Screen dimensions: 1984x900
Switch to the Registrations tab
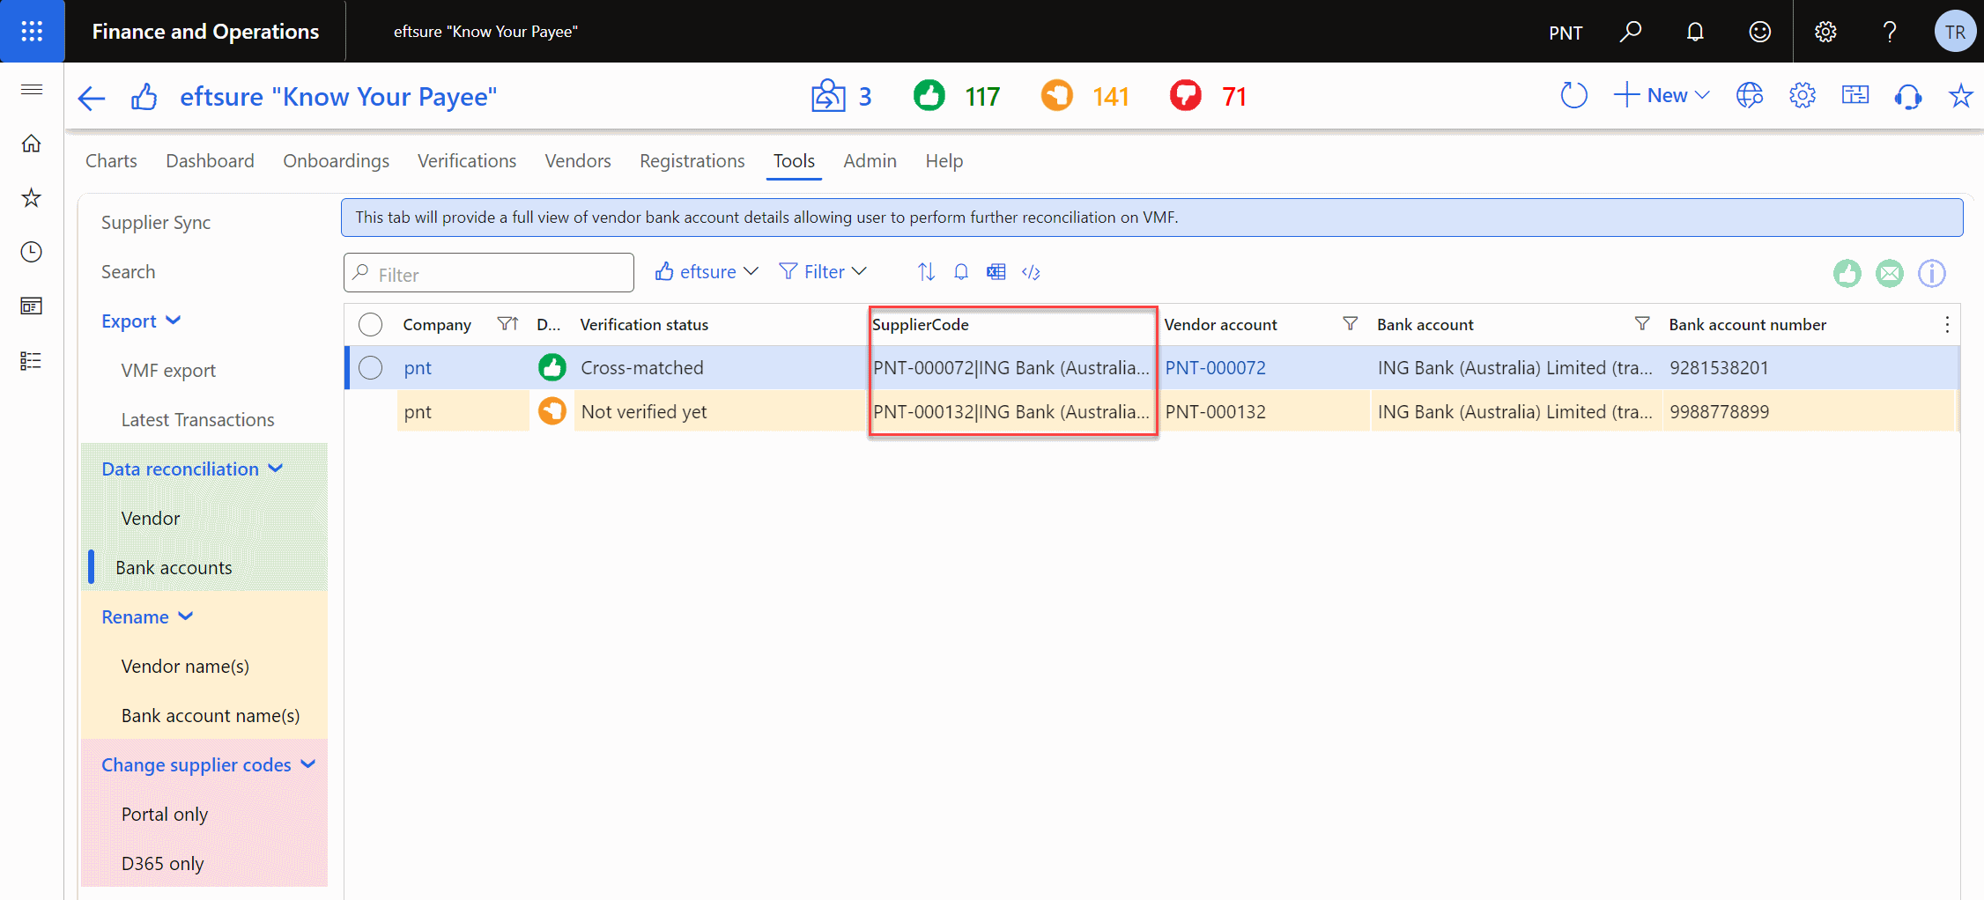(x=692, y=161)
